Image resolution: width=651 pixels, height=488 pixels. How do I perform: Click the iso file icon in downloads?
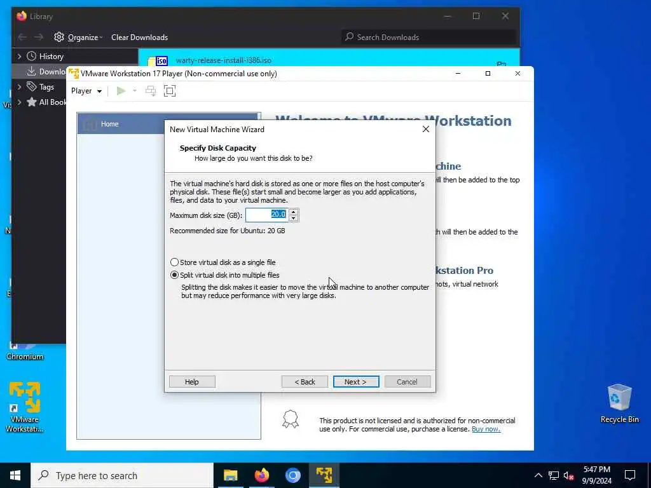click(x=158, y=61)
